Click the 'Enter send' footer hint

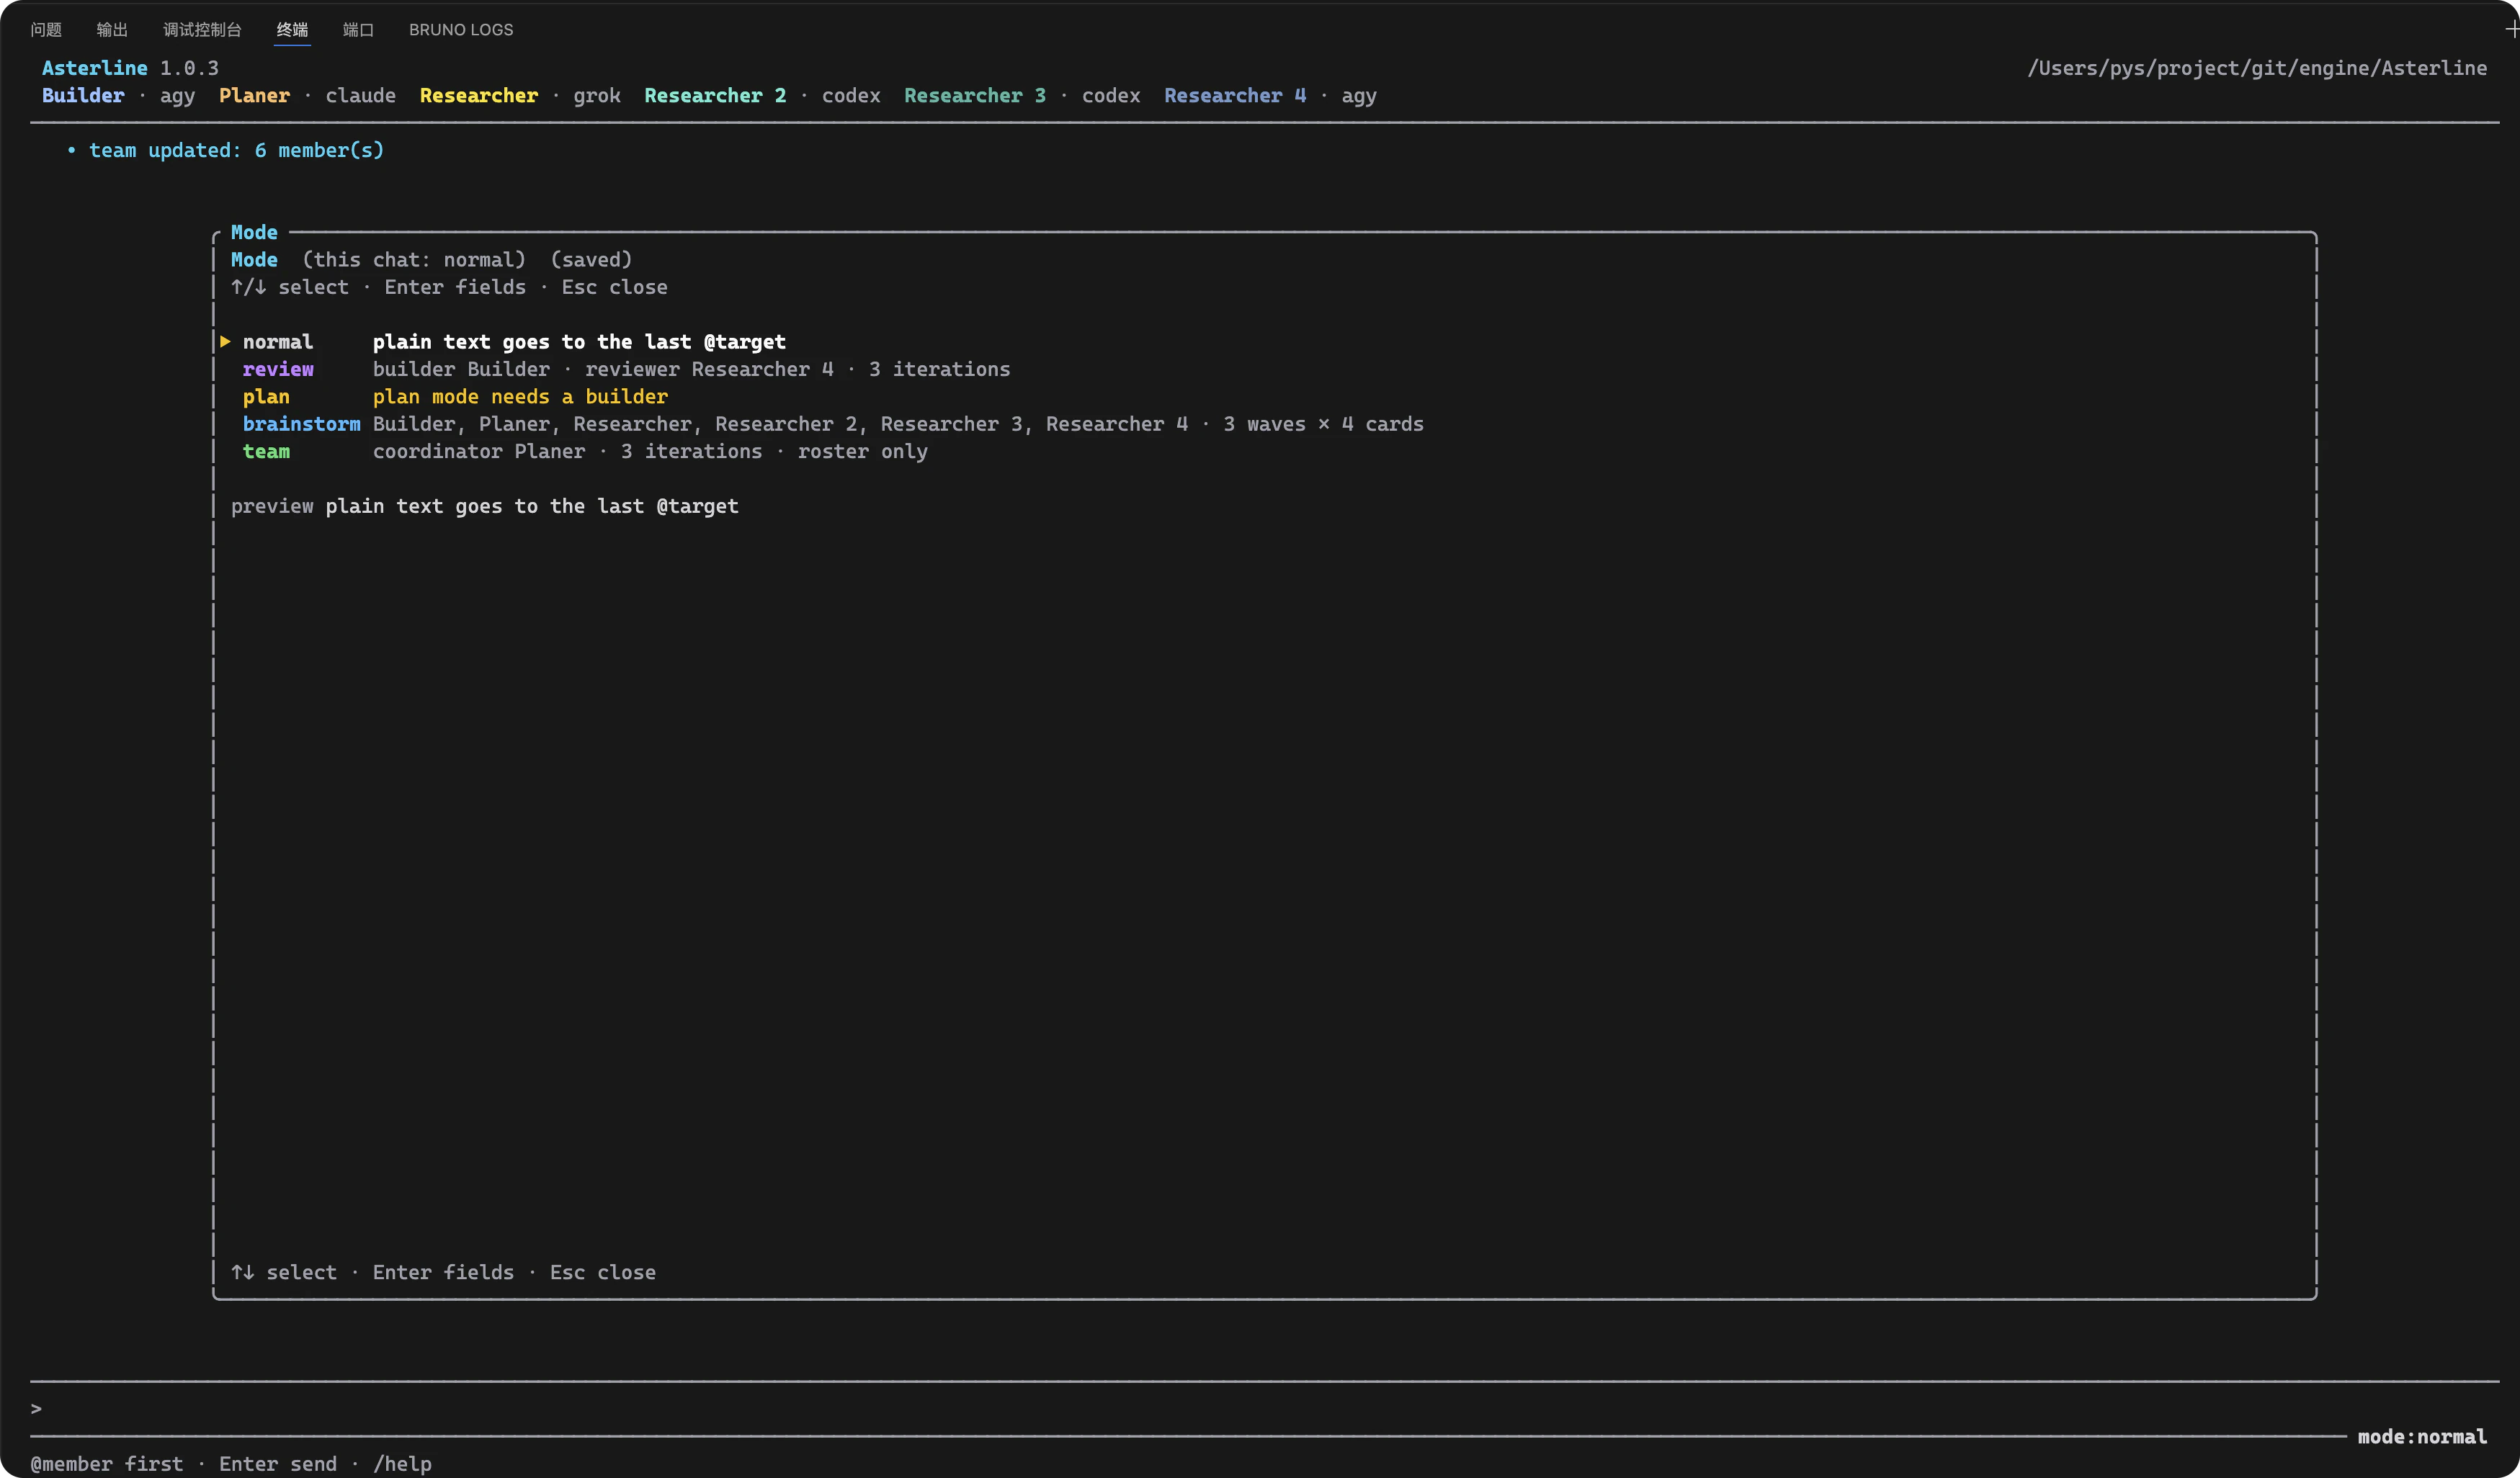tap(278, 1464)
